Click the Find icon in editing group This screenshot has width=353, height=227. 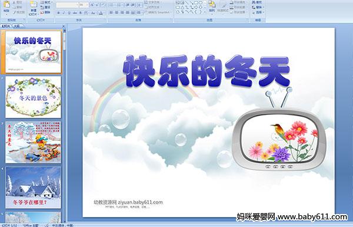pos(257,2)
